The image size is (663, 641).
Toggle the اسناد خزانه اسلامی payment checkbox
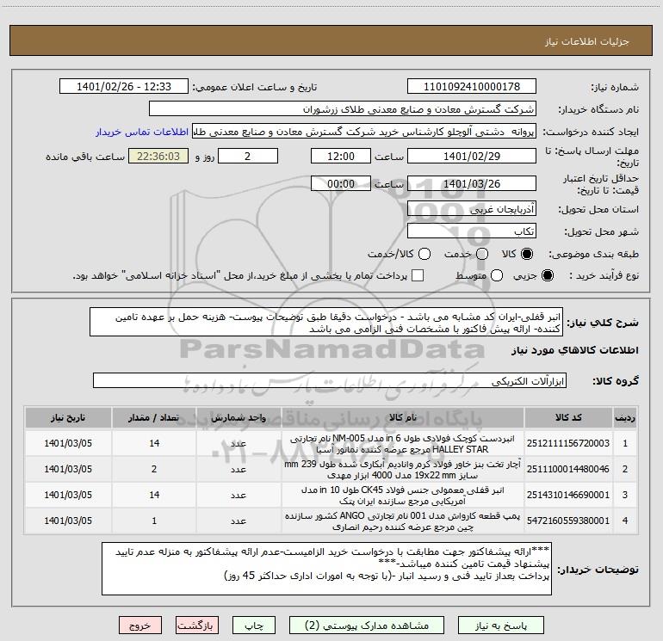coord(418,275)
